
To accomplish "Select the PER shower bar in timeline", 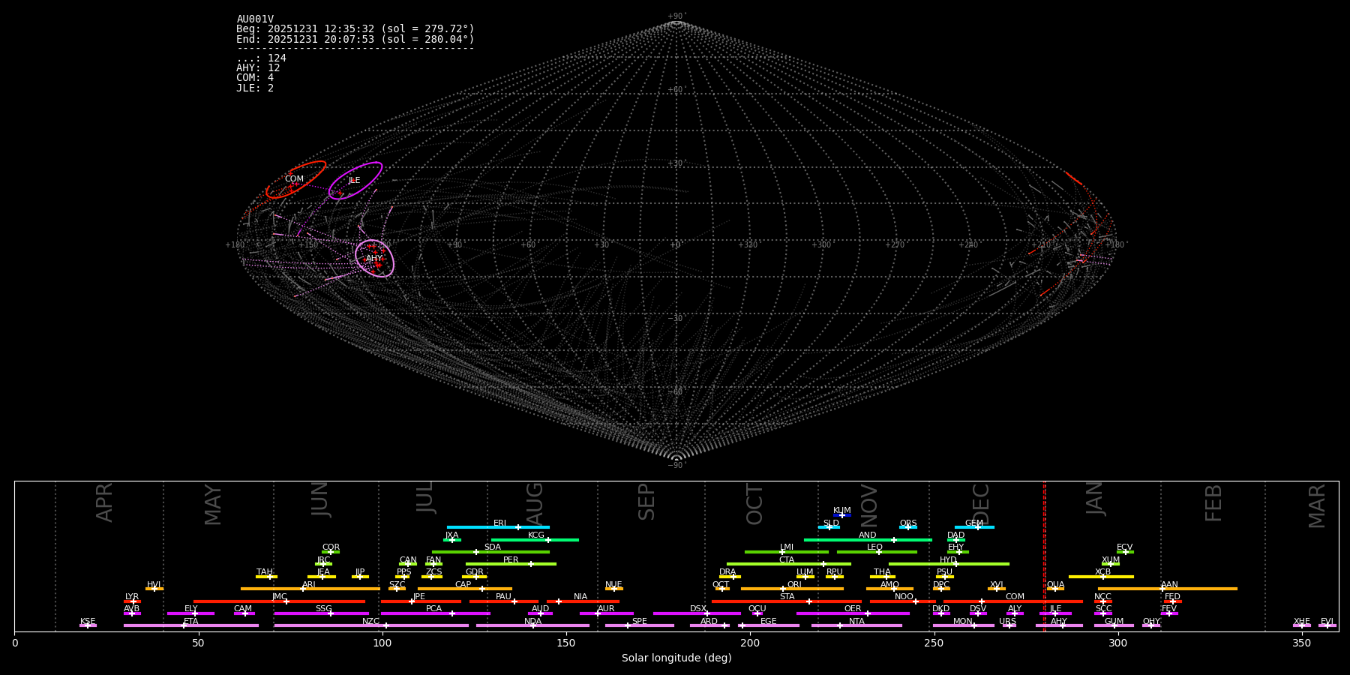I will click(x=511, y=564).
